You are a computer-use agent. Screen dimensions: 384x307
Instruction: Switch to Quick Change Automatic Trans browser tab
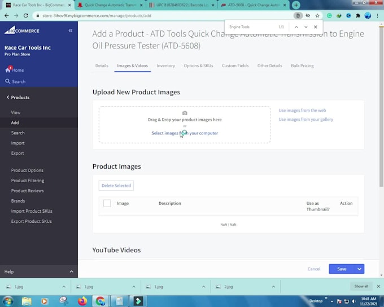point(110,5)
